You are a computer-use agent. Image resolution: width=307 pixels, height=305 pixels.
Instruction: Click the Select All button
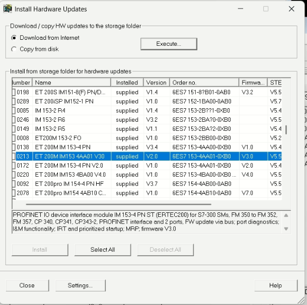pyautogui.click(x=103, y=250)
